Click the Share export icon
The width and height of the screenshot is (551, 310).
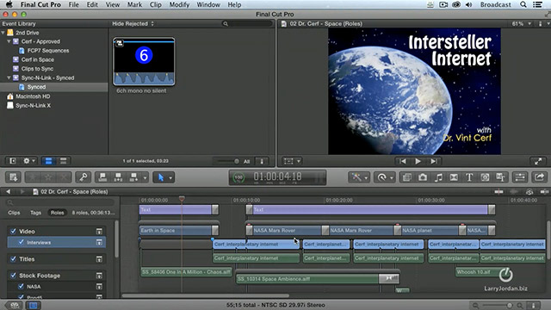click(540, 177)
